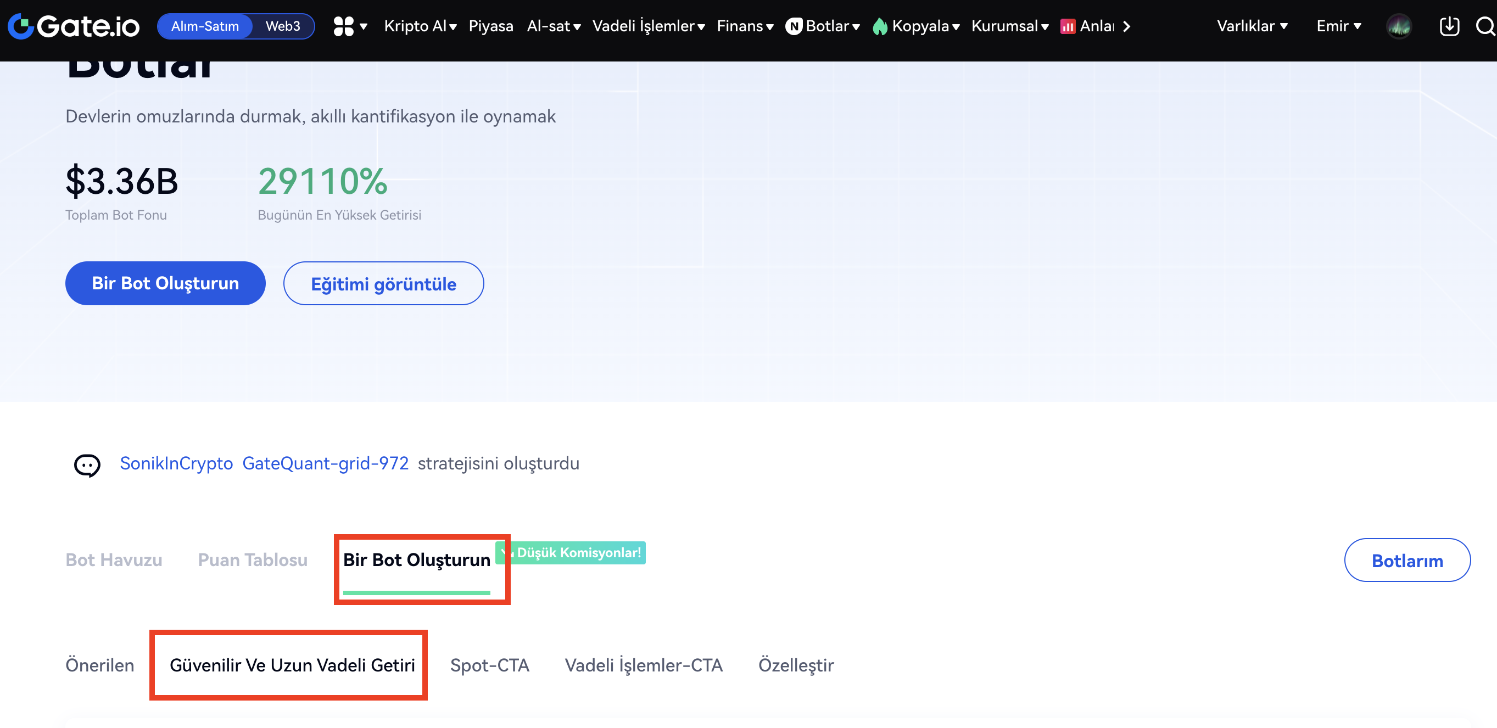1497x728 pixels.
Task: Open the user profile avatar
Action: click(1399, 26)
